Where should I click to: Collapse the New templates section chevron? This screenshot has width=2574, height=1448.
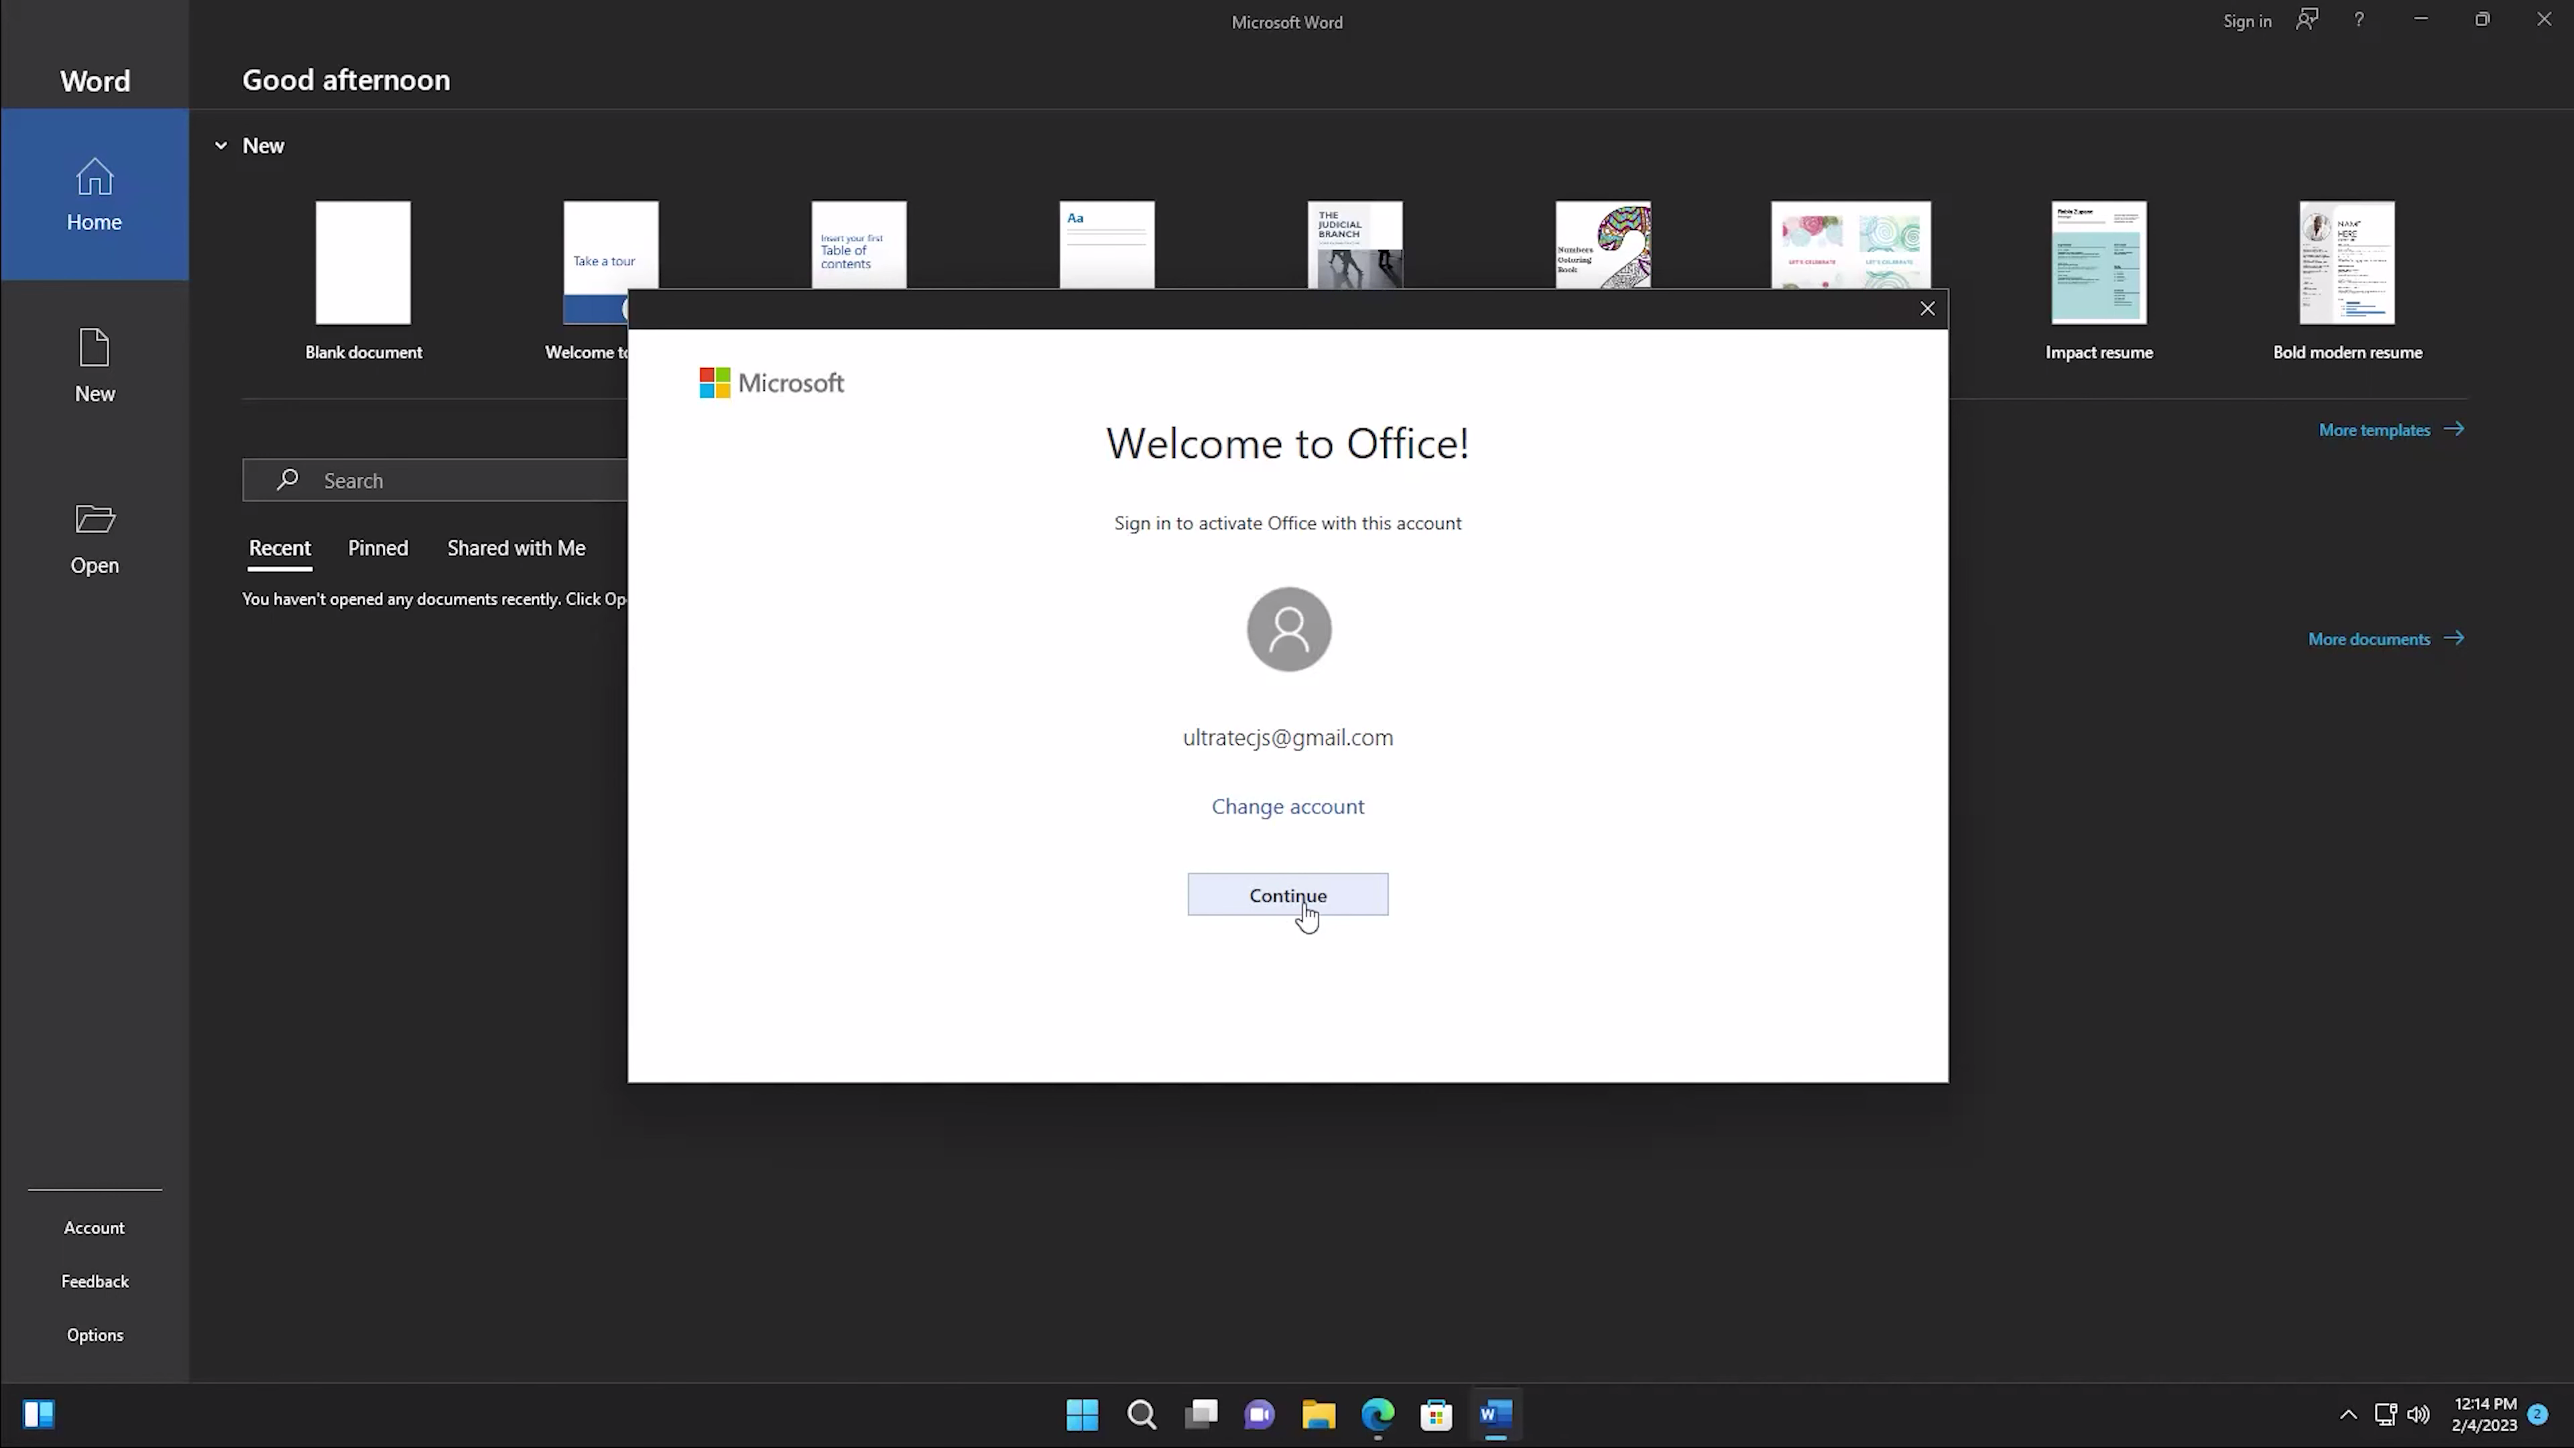point(221,146)
